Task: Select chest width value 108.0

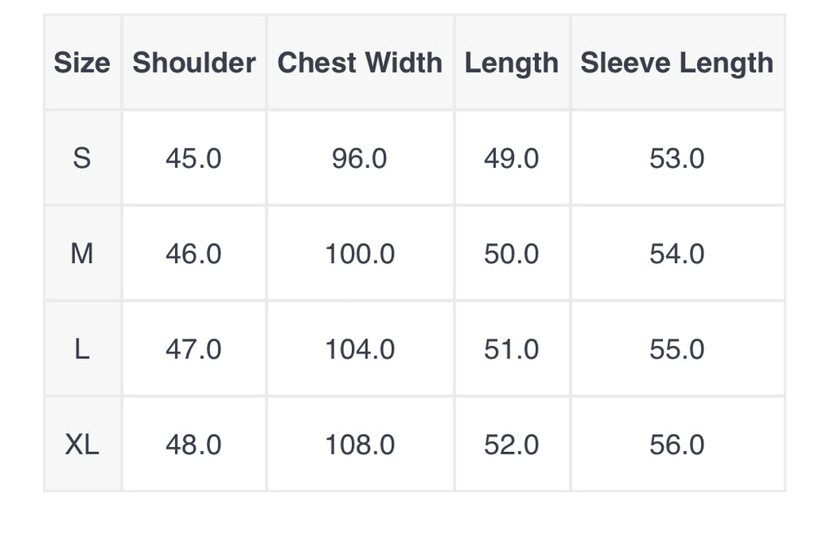Action: click(x=360, y=445)
